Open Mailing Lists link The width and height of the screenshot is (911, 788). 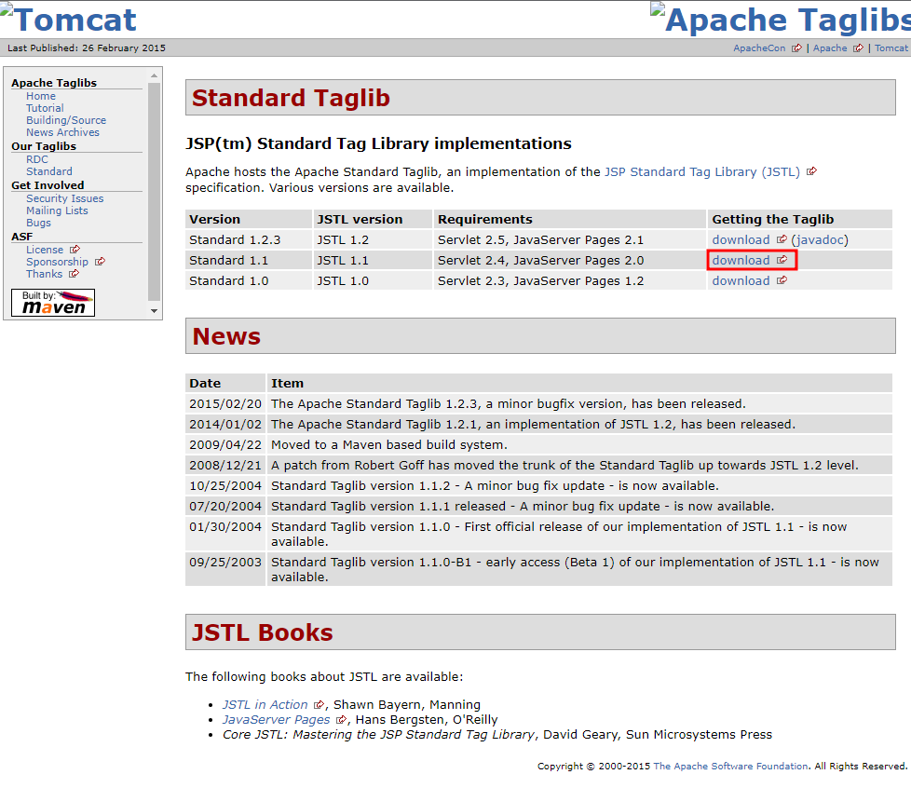[57, 211]
